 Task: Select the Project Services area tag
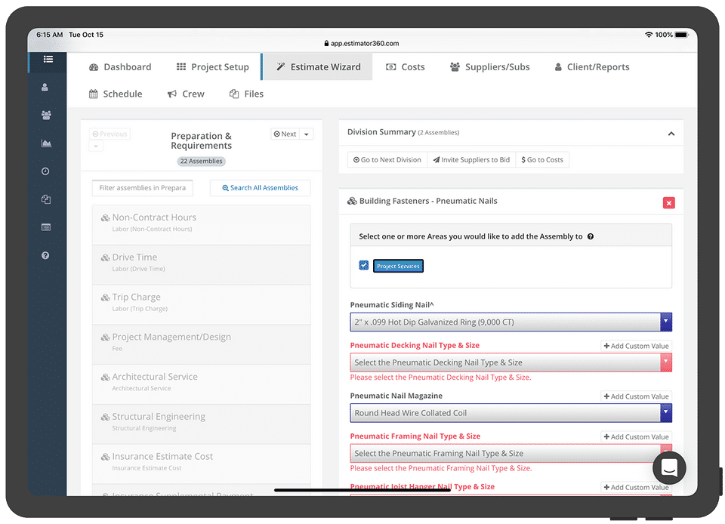coord(398,267)
